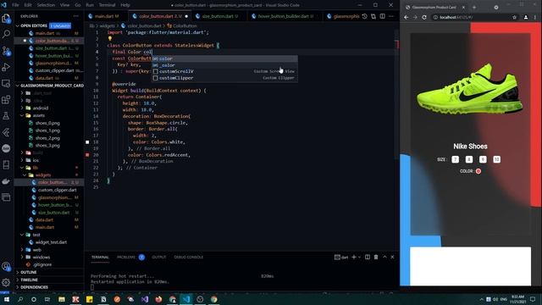542x305 pixels.
Task: Open the Explorer view in activity bar
Action: click(x=6, y=18)
